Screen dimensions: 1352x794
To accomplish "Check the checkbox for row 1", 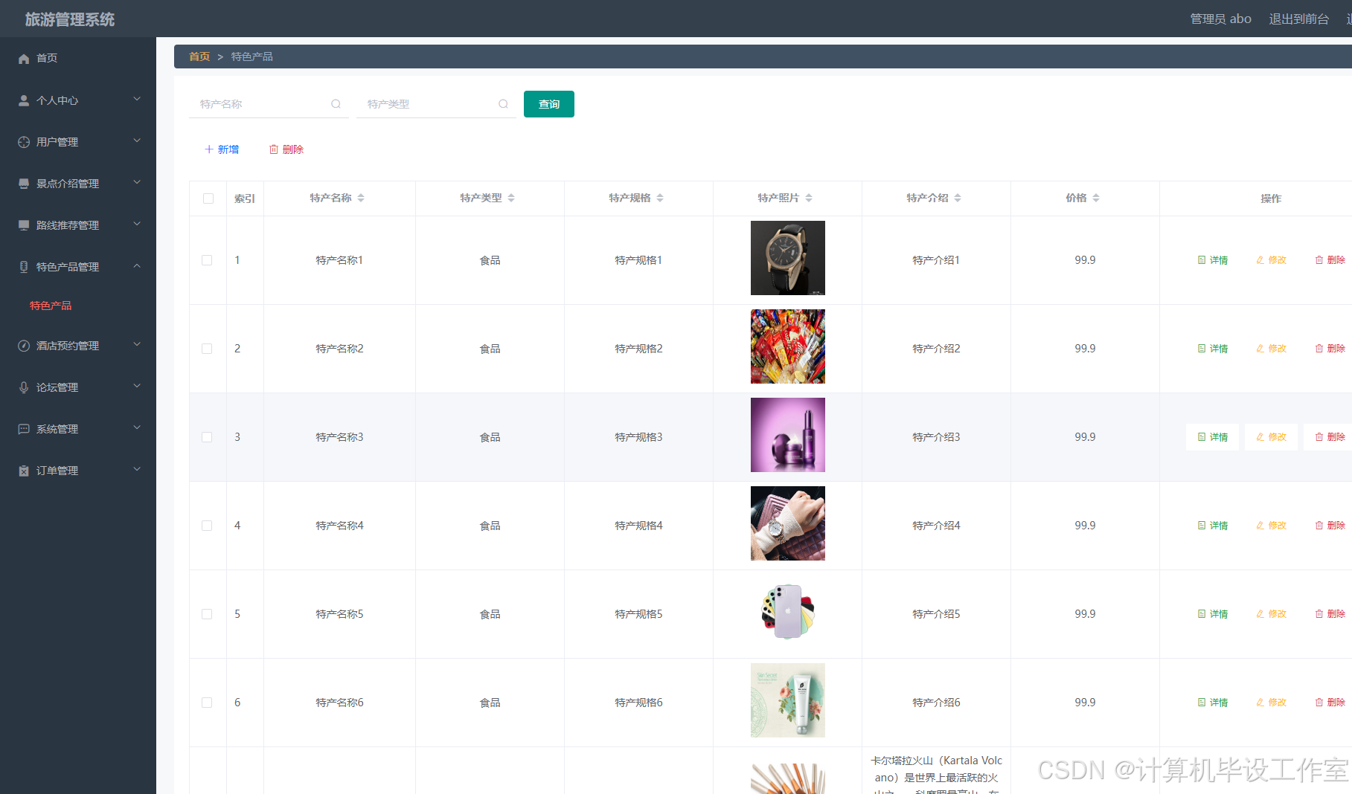I will 207,260.
